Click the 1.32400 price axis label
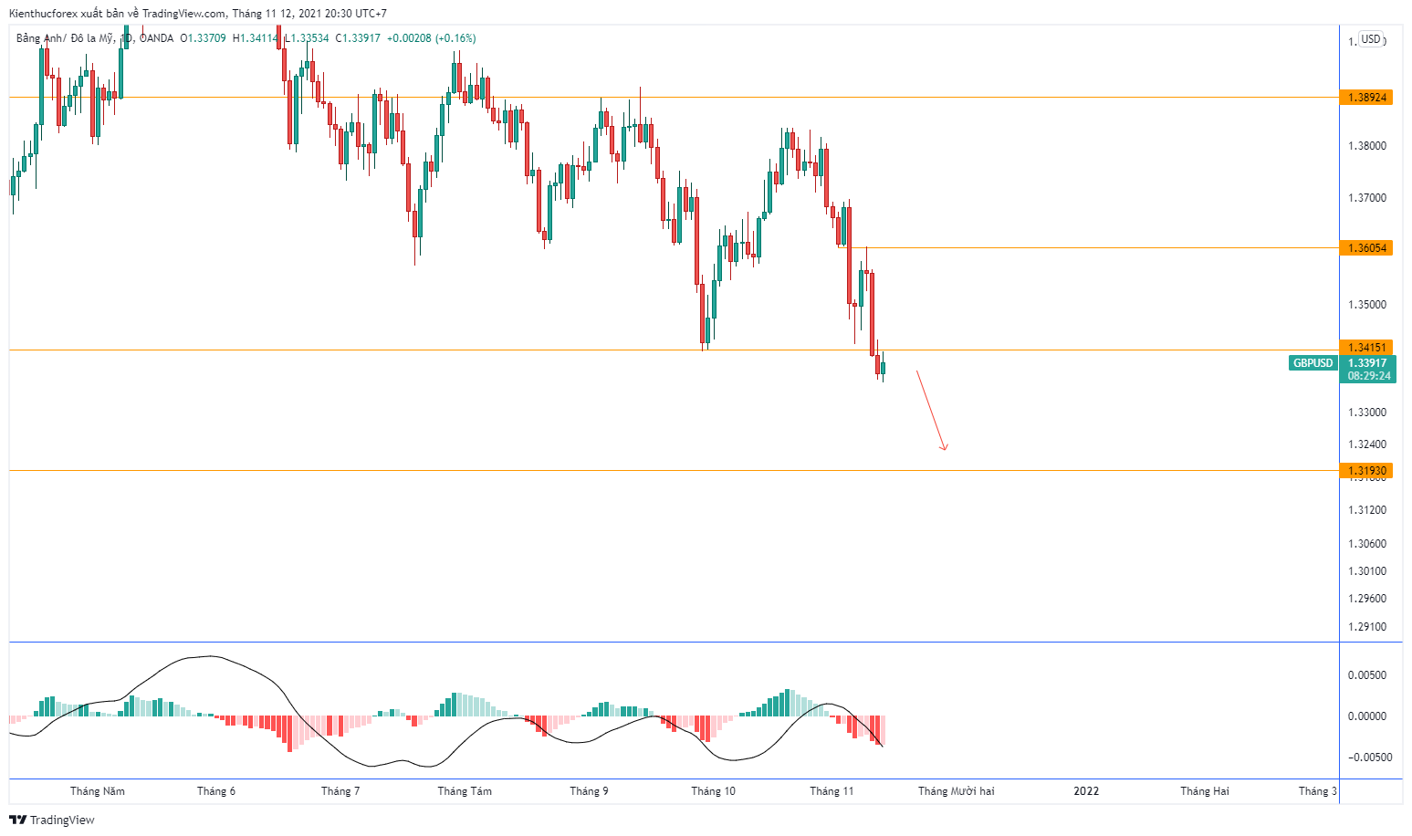Screen dimensions: 1412x836 [1366, 444]
